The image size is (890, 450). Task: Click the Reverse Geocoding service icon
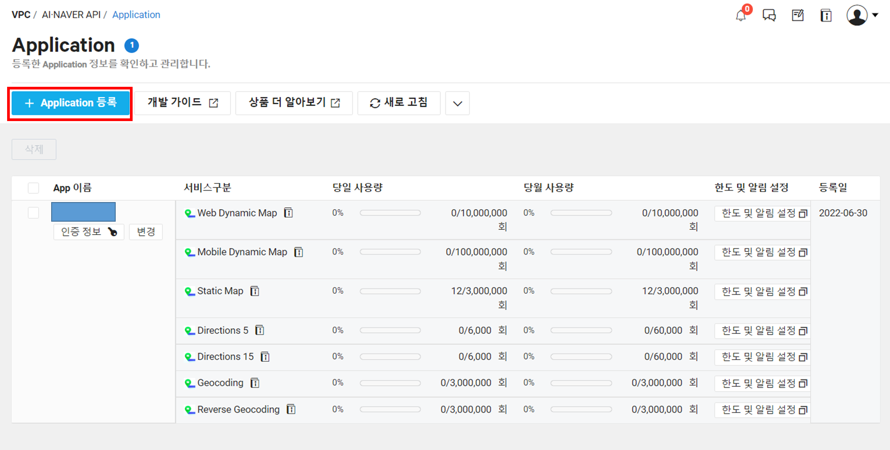coord(190,409)
